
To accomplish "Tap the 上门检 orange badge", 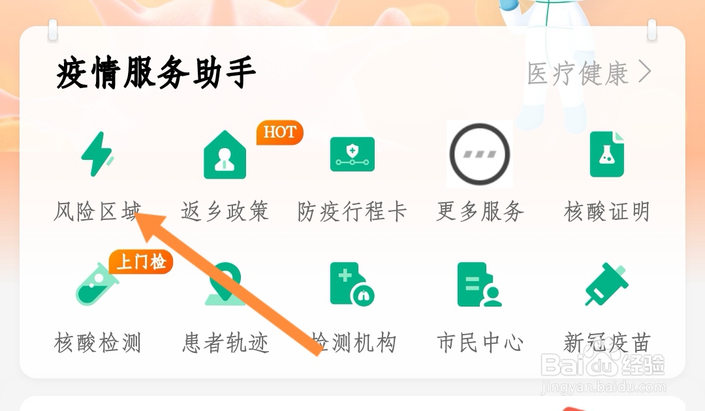I will tap(141, 262).
